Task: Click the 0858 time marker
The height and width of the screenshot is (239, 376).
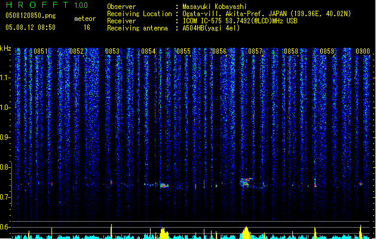Action: pos(291,51)
